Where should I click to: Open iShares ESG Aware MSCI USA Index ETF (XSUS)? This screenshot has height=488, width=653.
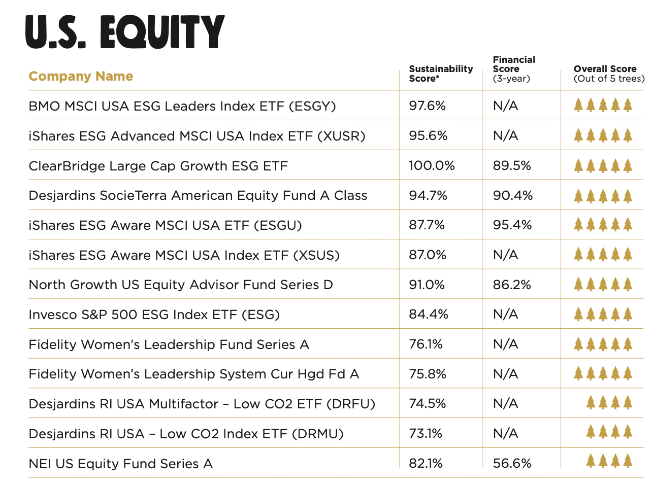184,255
